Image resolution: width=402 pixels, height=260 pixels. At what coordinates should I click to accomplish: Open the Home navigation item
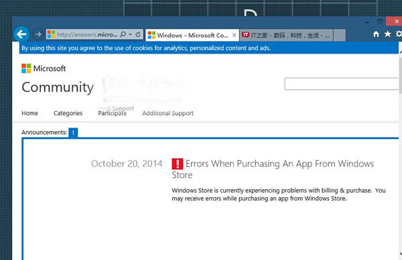click(29, 113)
